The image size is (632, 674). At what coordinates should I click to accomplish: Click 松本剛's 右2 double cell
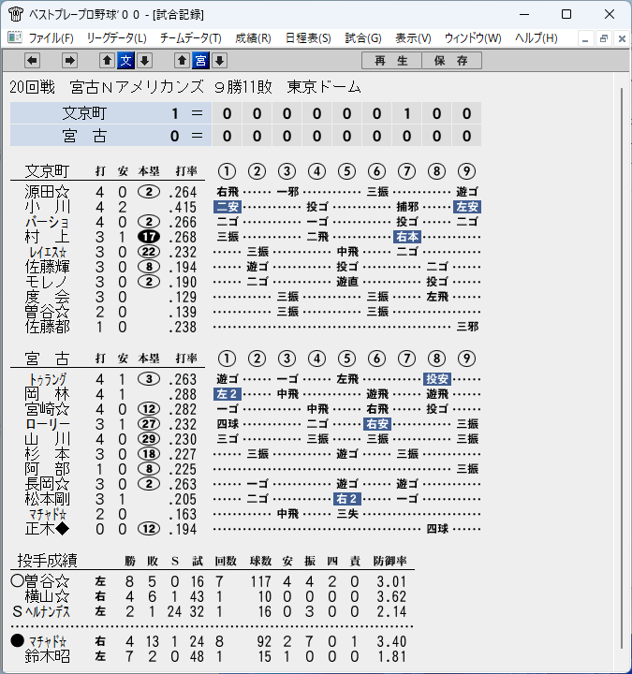click(x=347, y=499)
